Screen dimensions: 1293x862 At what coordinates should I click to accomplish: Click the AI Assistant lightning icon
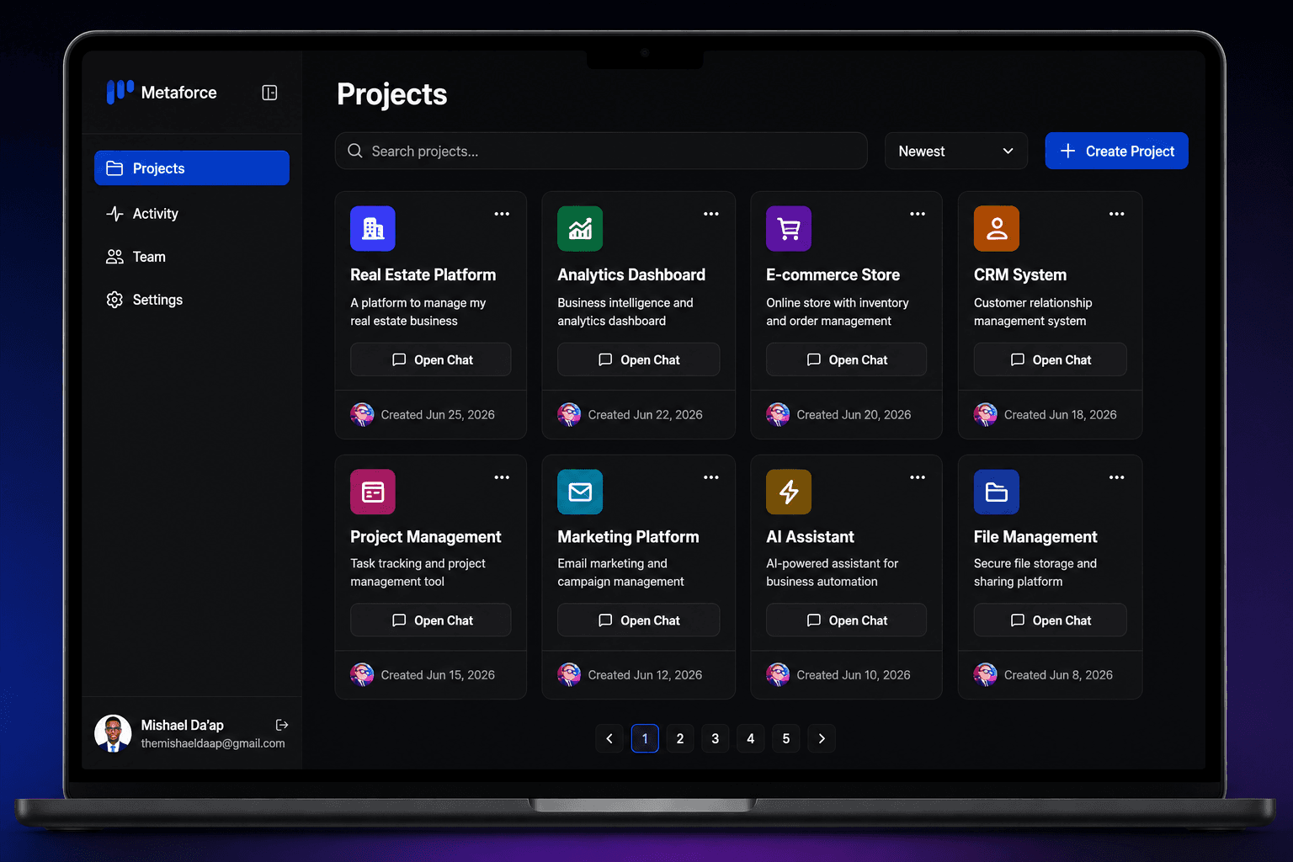(x=789, y=492)
